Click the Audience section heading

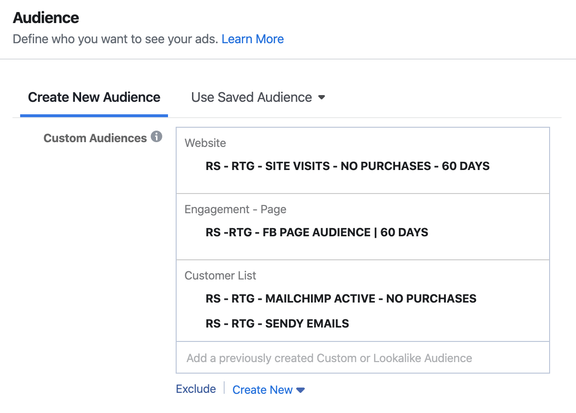pyautogui.click(x=46, y=18)
